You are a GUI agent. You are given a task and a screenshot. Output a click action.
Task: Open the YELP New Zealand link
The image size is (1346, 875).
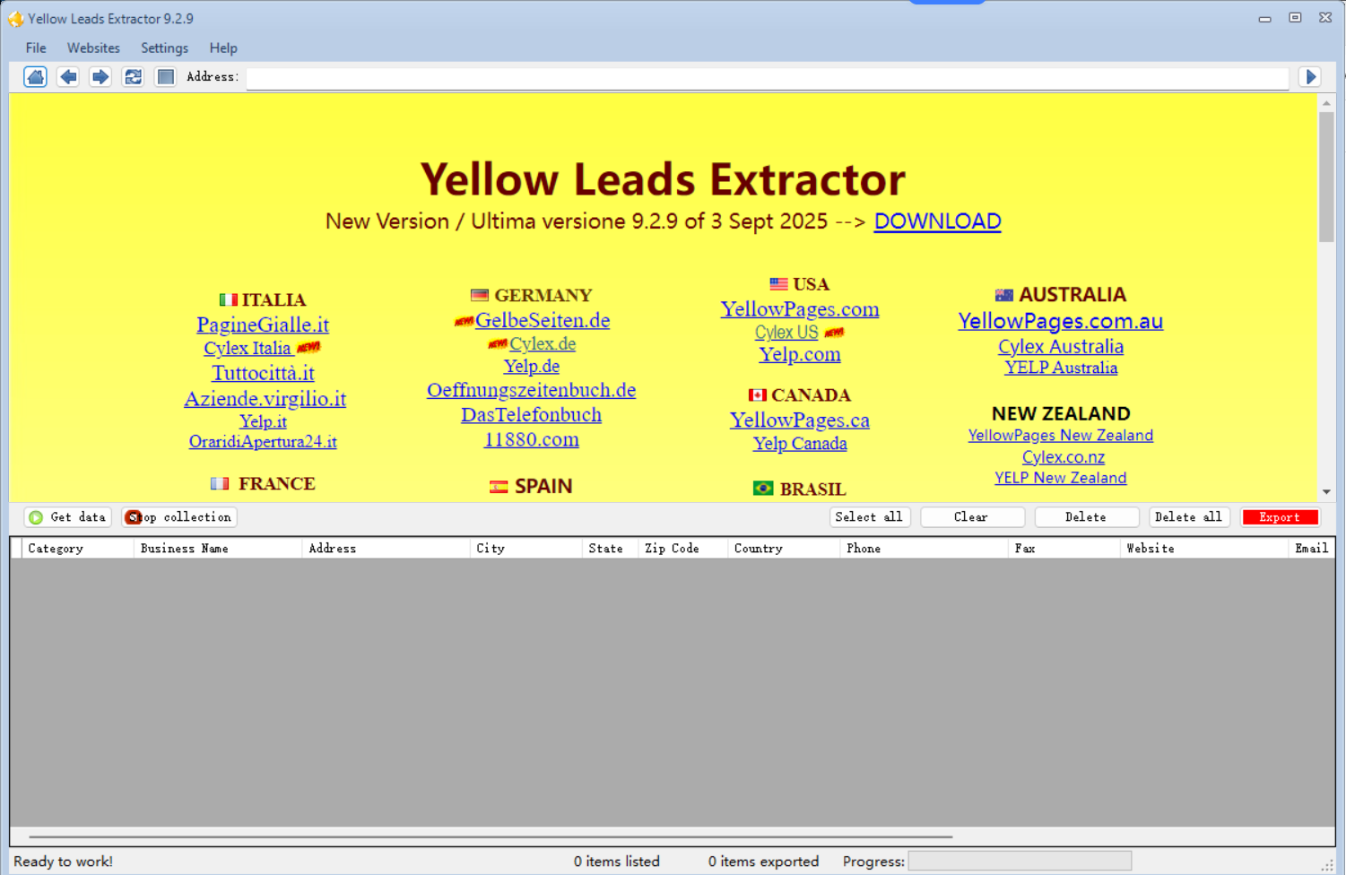point(1060,479)
